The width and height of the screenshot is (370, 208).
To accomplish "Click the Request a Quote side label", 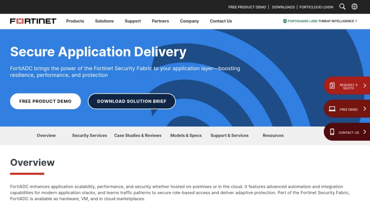I will point(348,87).
